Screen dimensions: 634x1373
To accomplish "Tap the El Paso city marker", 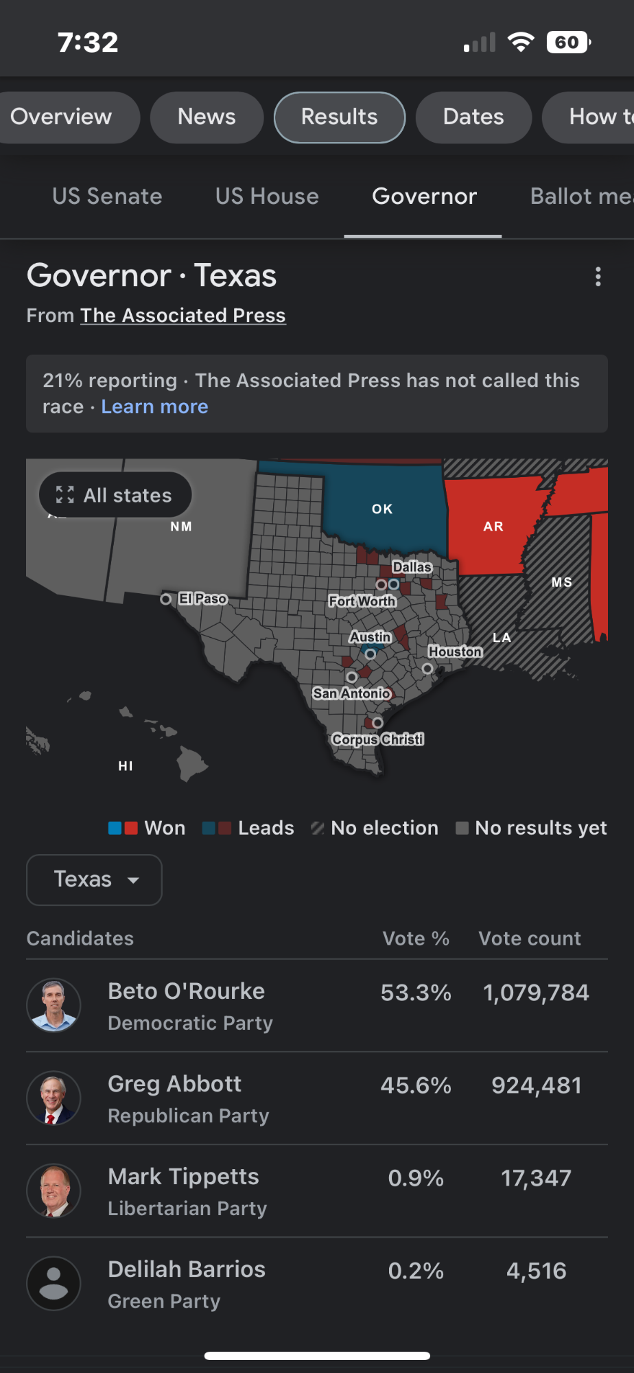I will pyautogui.click(x=166, y=599).
